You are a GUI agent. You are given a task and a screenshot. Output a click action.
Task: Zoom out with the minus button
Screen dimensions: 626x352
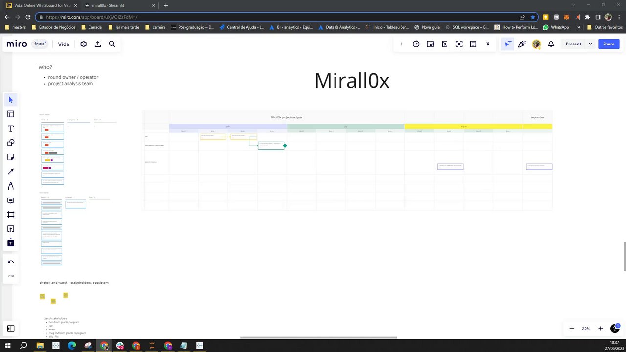point(572,329)
